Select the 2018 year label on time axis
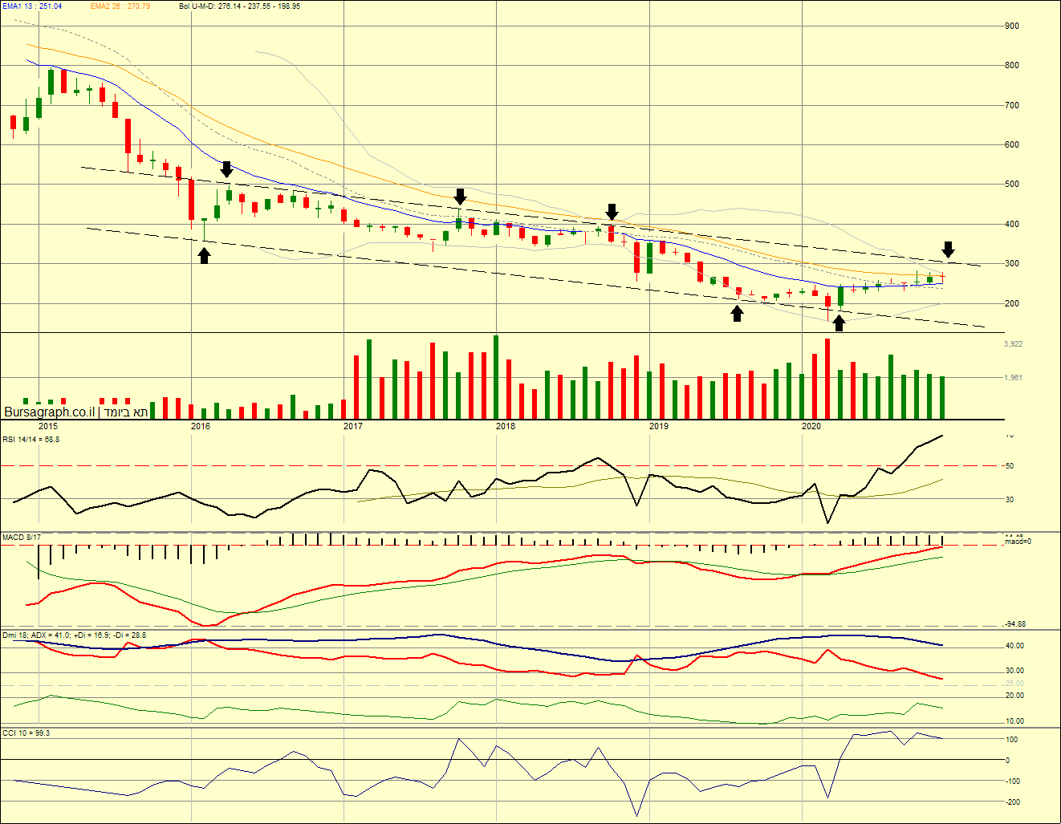Image resolution: width=1061 pixels, height=824 pixels. [506, 426]
